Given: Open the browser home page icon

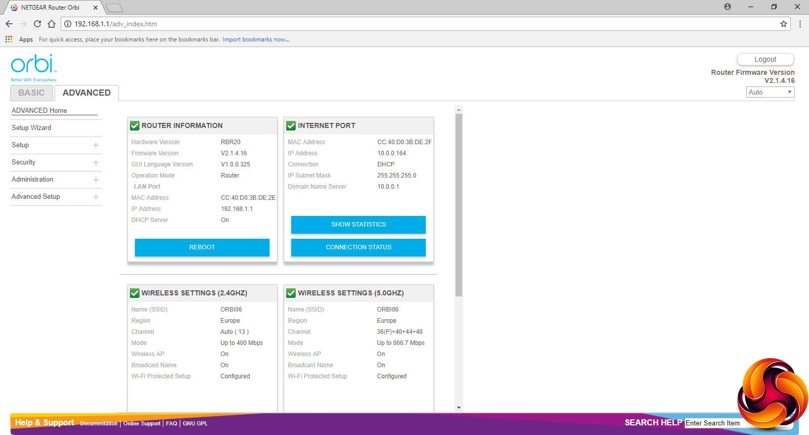Looking at the screenshot, I should 52,24.
